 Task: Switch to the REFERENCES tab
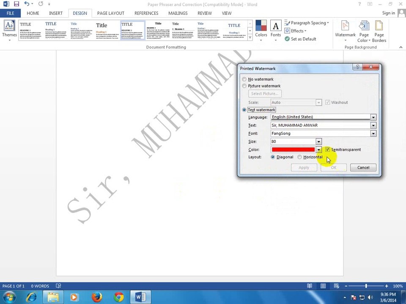point(146,13)
